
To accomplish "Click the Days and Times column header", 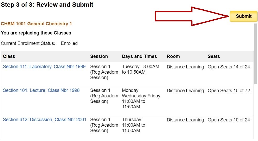I will pyautogui.click(x=139, y=56).
